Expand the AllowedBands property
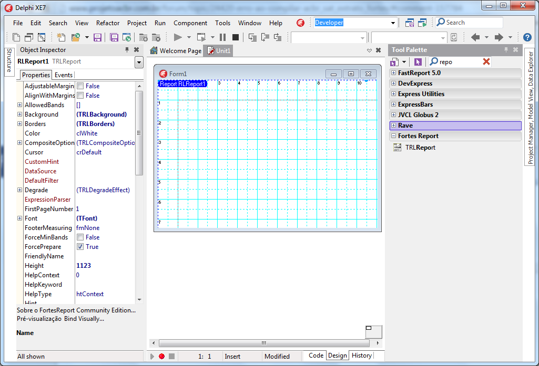Viewport: 539px width, 366px height. [19, 104]
